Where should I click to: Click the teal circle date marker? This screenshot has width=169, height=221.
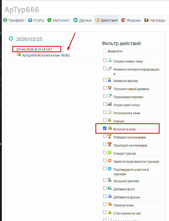(x=11, y=39)
